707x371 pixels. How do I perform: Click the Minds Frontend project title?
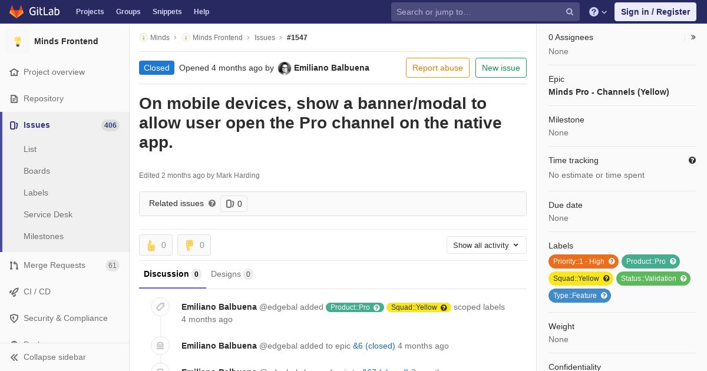(66, 41)
